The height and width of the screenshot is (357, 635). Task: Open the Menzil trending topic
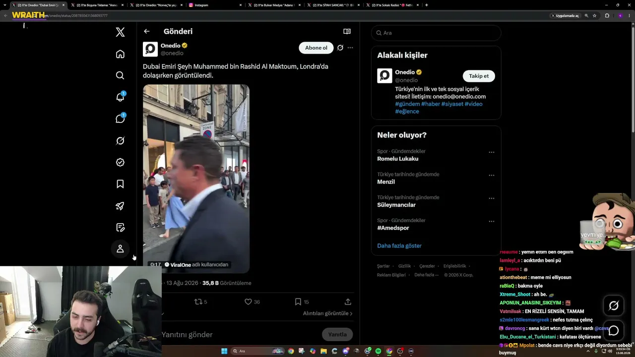[386, 182]
